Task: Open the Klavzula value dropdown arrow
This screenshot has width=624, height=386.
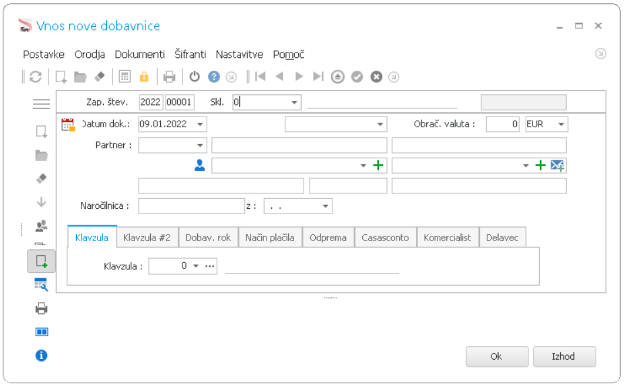Action: pos(196,265)
